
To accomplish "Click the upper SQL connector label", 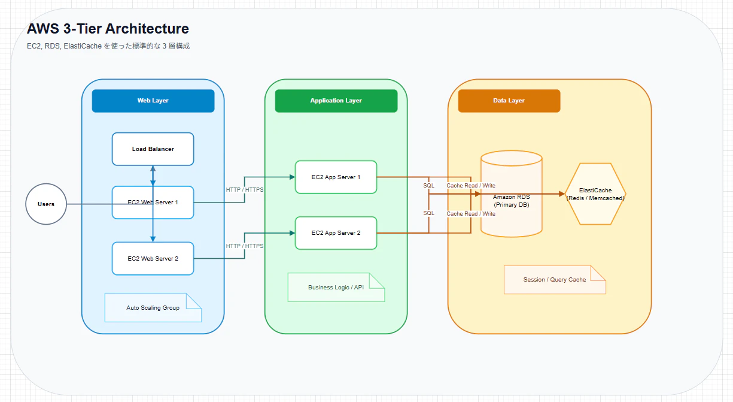I will tap(429, 186).
